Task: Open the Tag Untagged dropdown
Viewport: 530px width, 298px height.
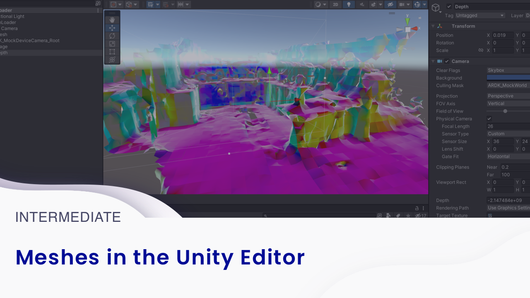Action: pos(480,15)
